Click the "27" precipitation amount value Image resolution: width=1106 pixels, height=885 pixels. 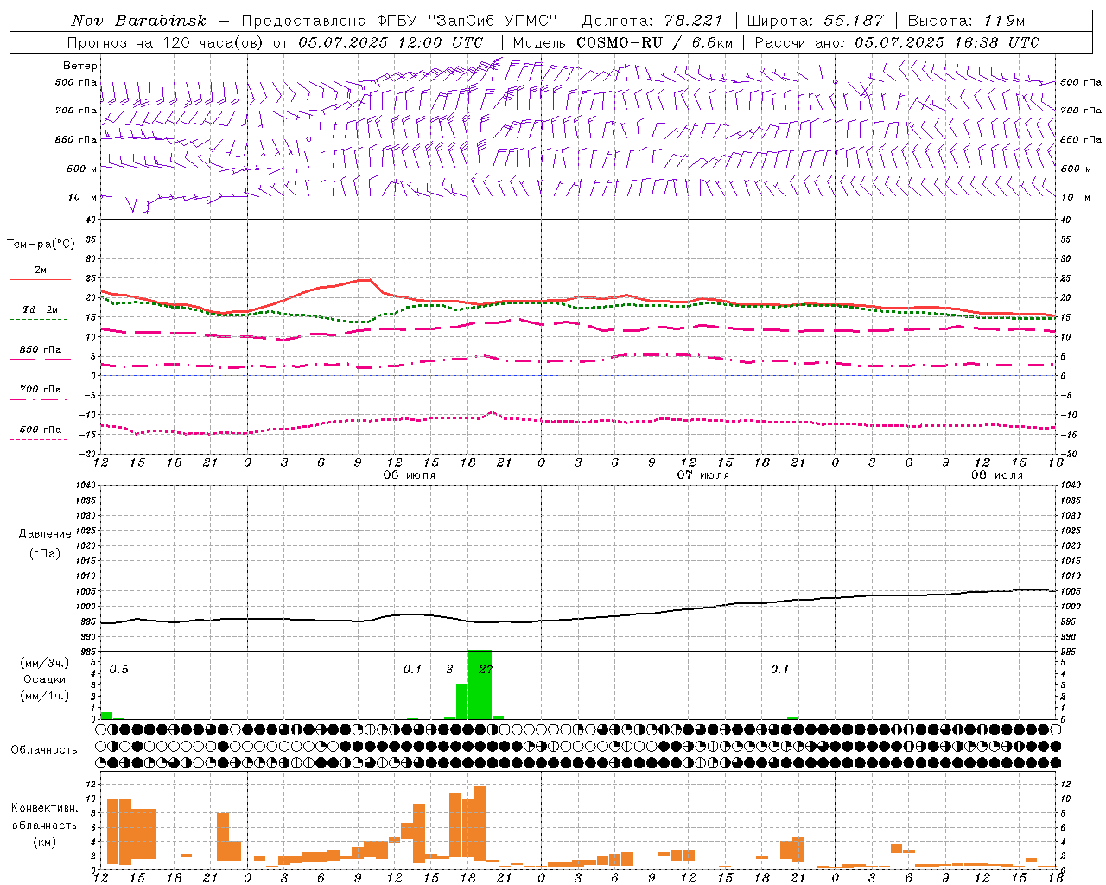pos(486,669)
